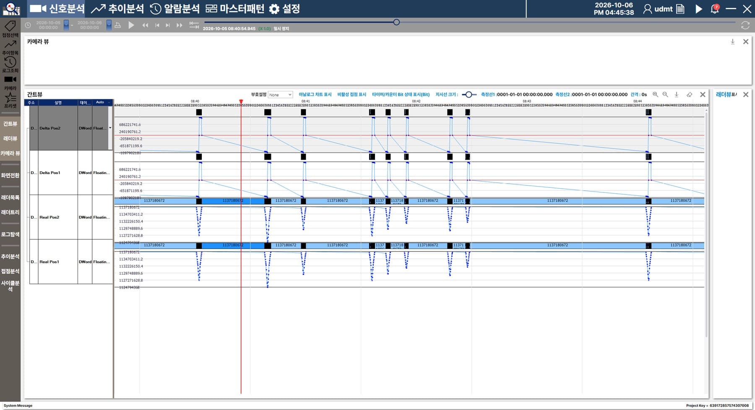This screenshot has width=755, height=410.
Task: Open the 마스터패턴 tab
Action: pyautogui.click(x=235, y=9)
